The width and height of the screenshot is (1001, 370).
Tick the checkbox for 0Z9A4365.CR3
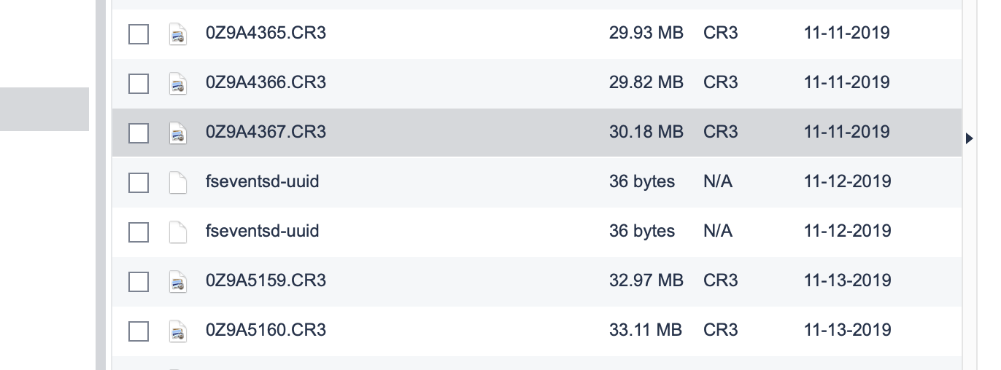point(139,34)
